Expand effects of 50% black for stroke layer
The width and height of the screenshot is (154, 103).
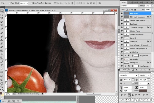[150, 17]
